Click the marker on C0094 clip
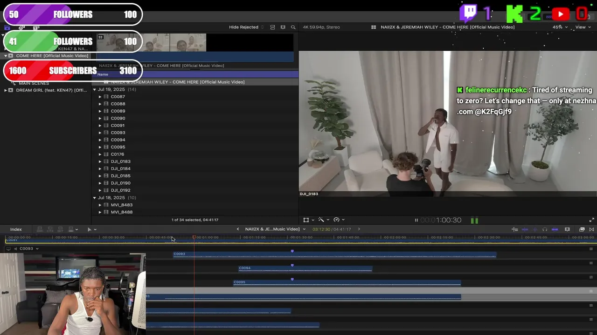The image size is (597, 335). tap(292, 265)
